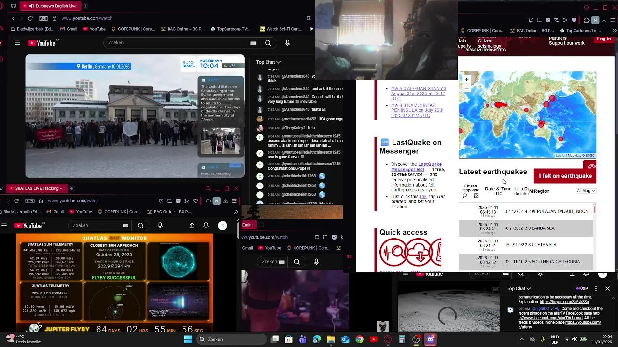Switch to the Emine browser tab
The width and height of the screenshot is (618, 347).
[248, 225]
